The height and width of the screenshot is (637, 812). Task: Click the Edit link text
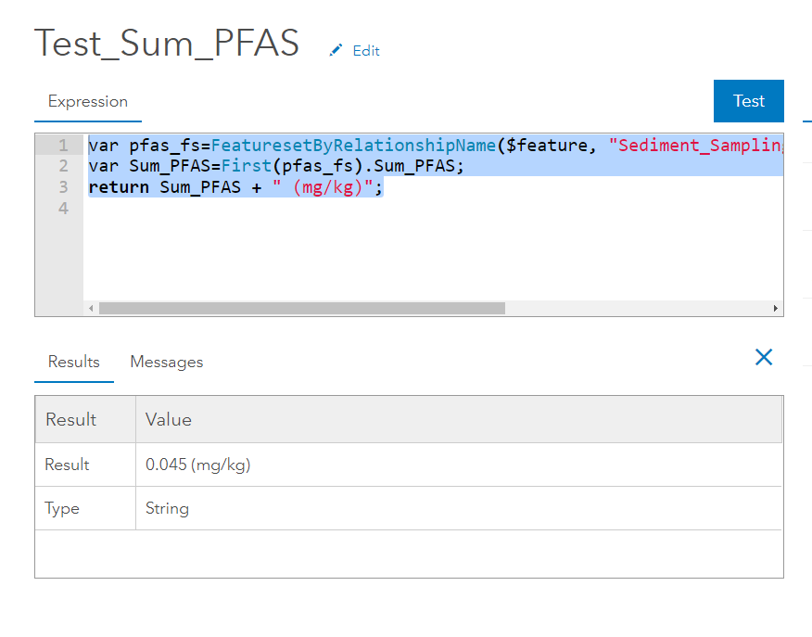click(366, 51)
